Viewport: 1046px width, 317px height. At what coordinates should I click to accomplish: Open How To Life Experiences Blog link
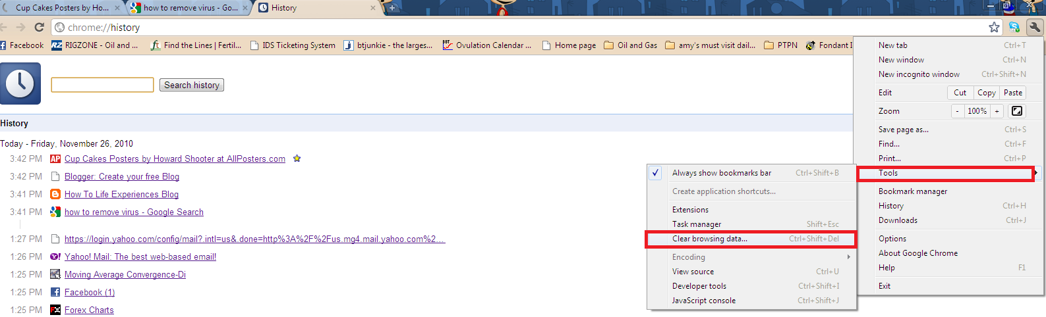[x=121, y=194]
